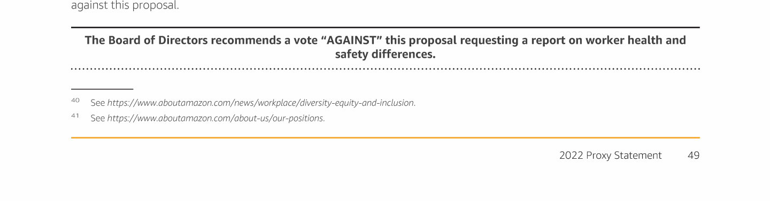Open the about-us/our-positions footnote URL

pyautogui.click(x=216, y=118)
